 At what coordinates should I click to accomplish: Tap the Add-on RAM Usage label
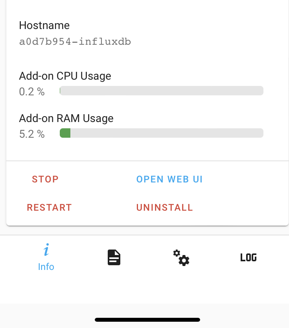coord(66,118)
